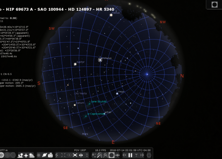Toggle ground landscape display
The image size is (222, 159).
point(20,155)
